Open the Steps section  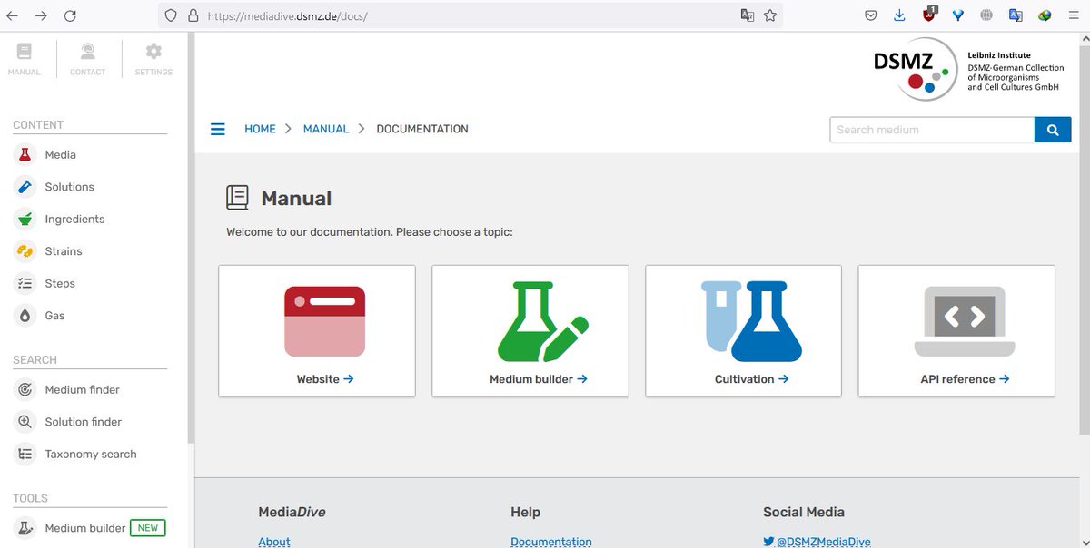pyautogui.click(x=60, y=283)
